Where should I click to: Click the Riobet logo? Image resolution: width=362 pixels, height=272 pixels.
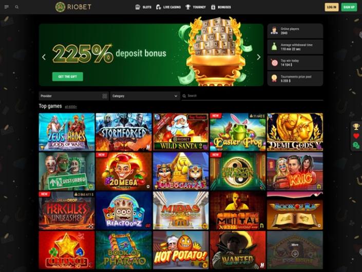pyautogui.click(x=73, y=7)
